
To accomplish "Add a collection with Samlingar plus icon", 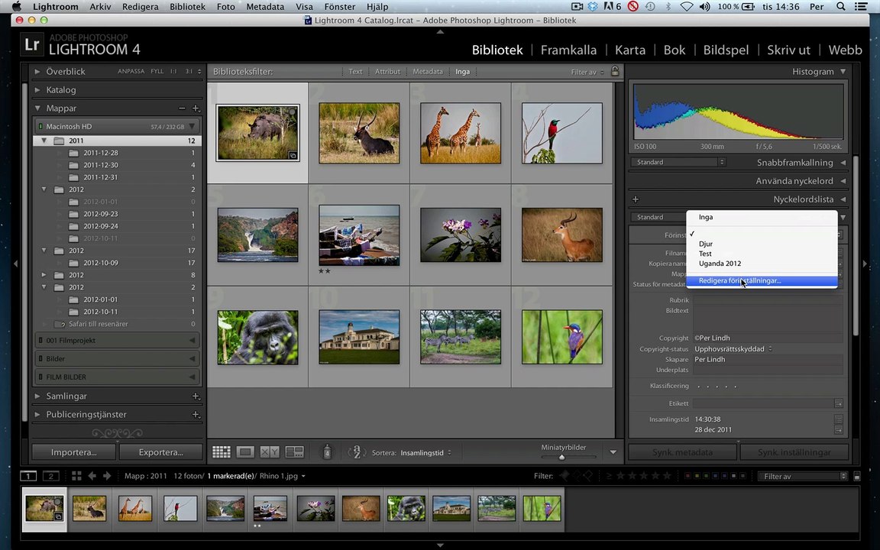I will pyautogui.click(x=196, y=396).
